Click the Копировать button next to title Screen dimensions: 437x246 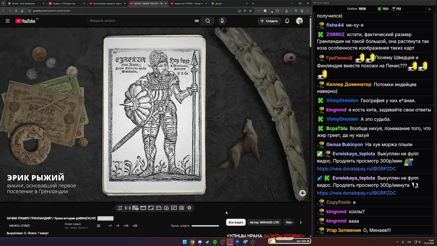105,218
